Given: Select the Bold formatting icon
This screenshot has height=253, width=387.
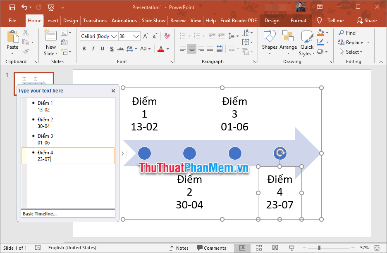Looking at the screenshot, I should 84,49.
